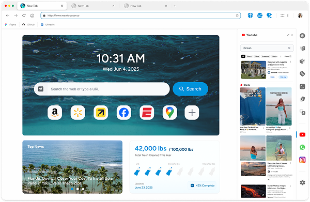310x202 pixels.
Task: Open a new tab with plus button
Action: point(175,6)
